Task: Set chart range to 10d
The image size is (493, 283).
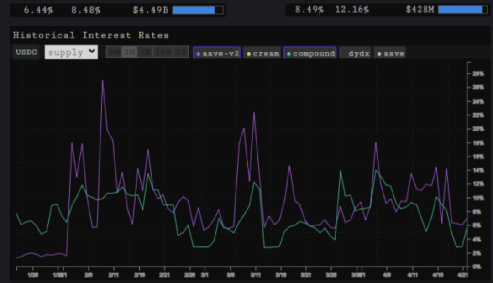Action: pos(163,52)
